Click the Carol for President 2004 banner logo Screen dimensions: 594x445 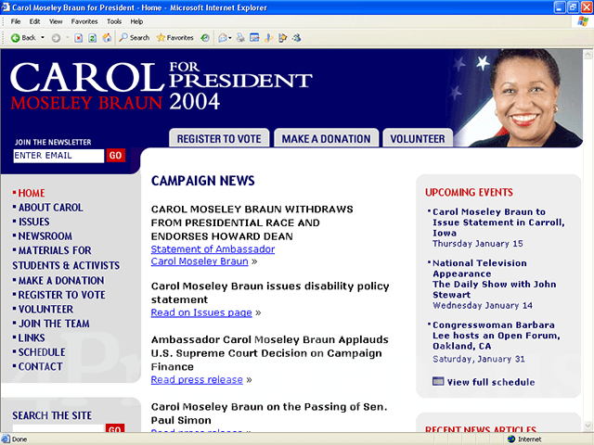[x=161, y=86]
